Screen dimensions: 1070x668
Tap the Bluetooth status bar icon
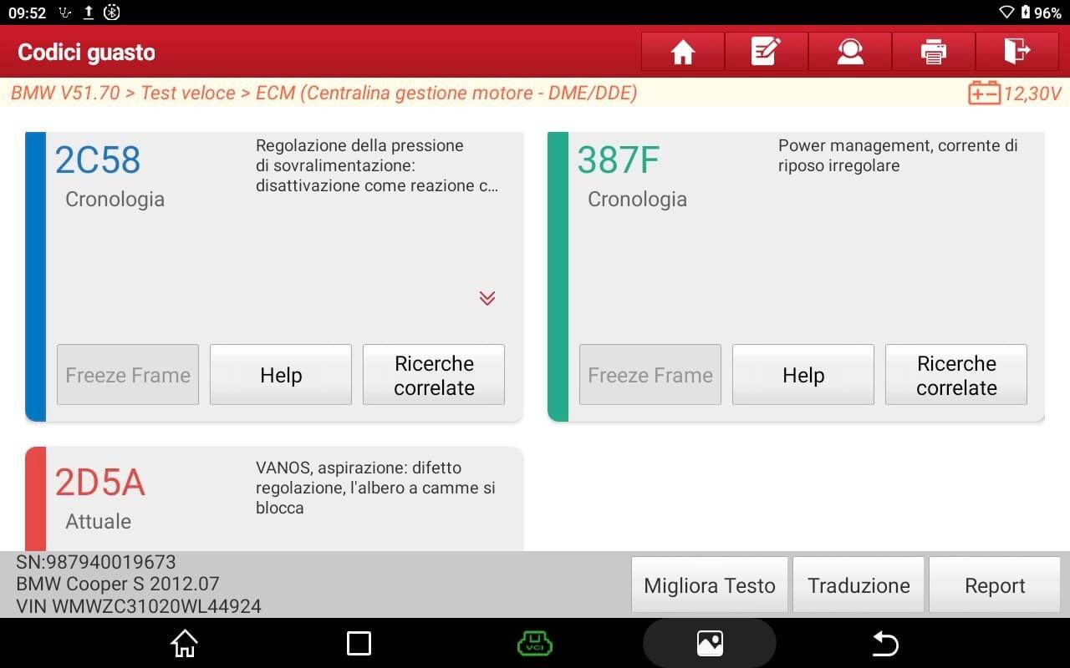[111, 13]
